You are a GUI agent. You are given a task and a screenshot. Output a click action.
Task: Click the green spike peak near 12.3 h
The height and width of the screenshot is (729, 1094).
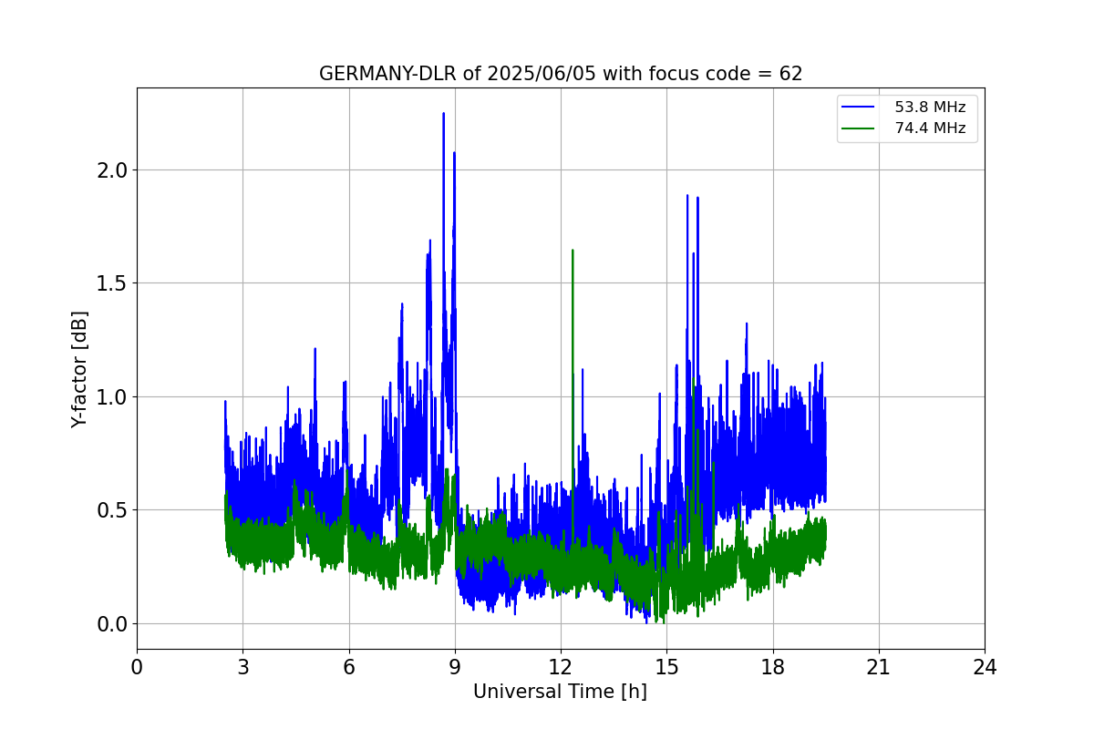tap(573, 252)
